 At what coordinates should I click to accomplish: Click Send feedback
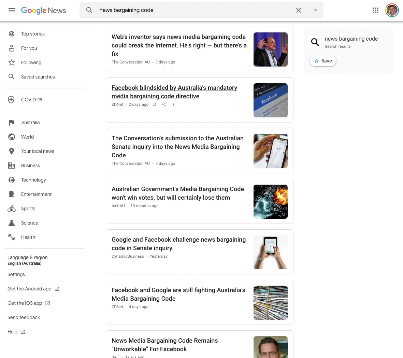tap(24, 317)
